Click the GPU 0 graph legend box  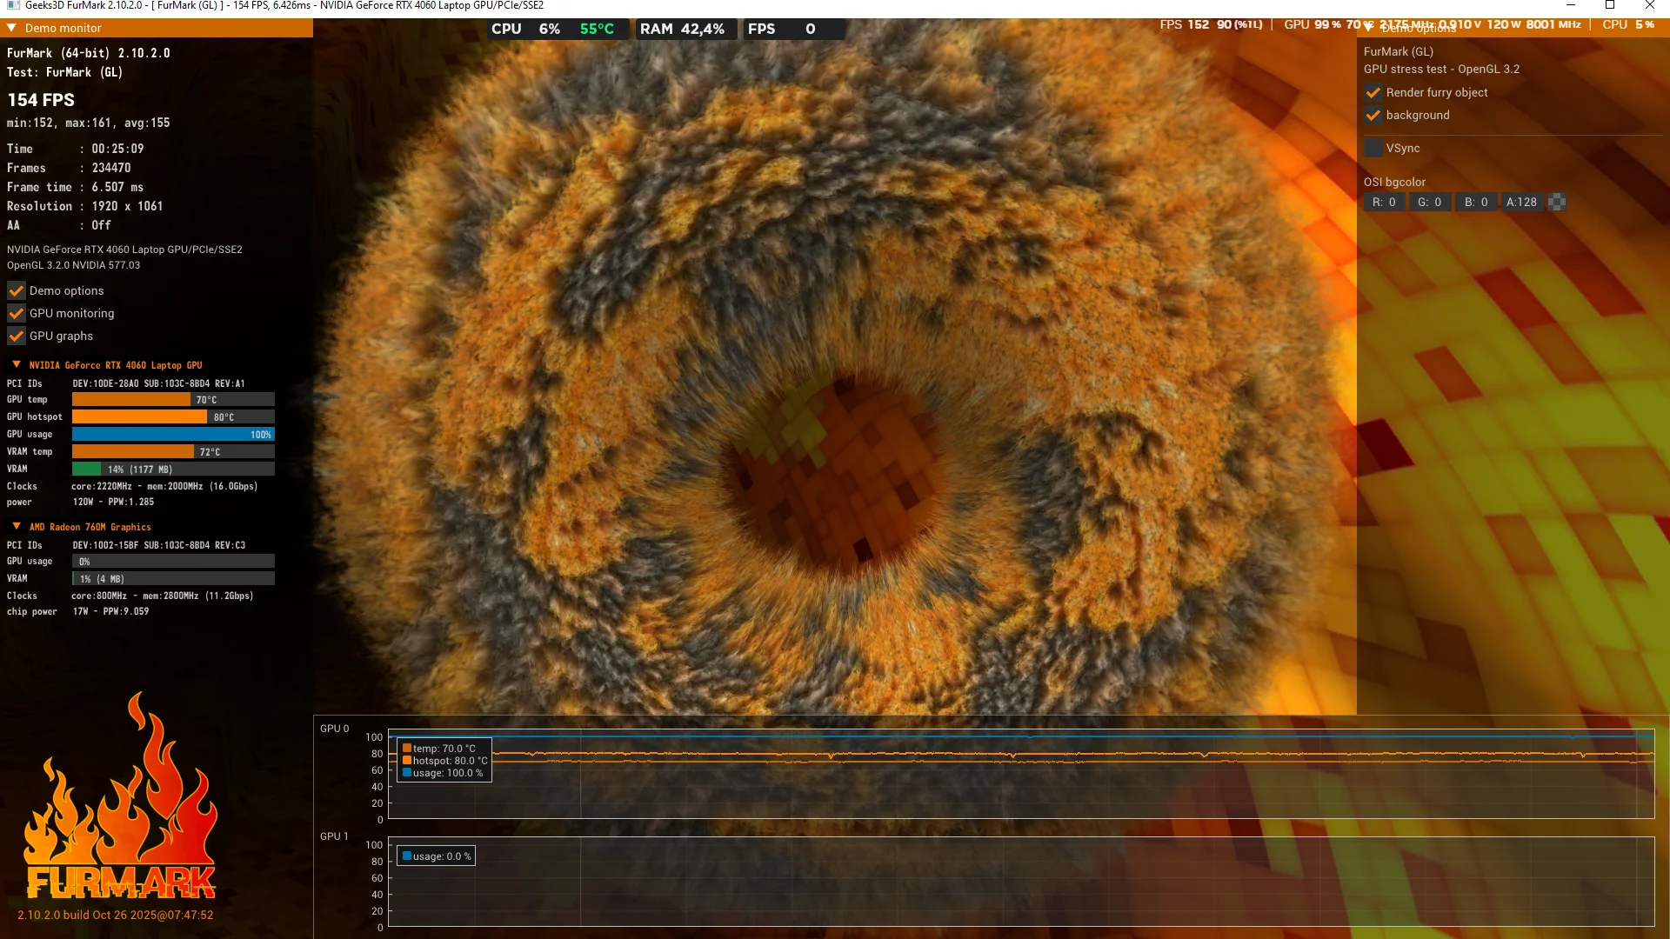tap(444, 760)
